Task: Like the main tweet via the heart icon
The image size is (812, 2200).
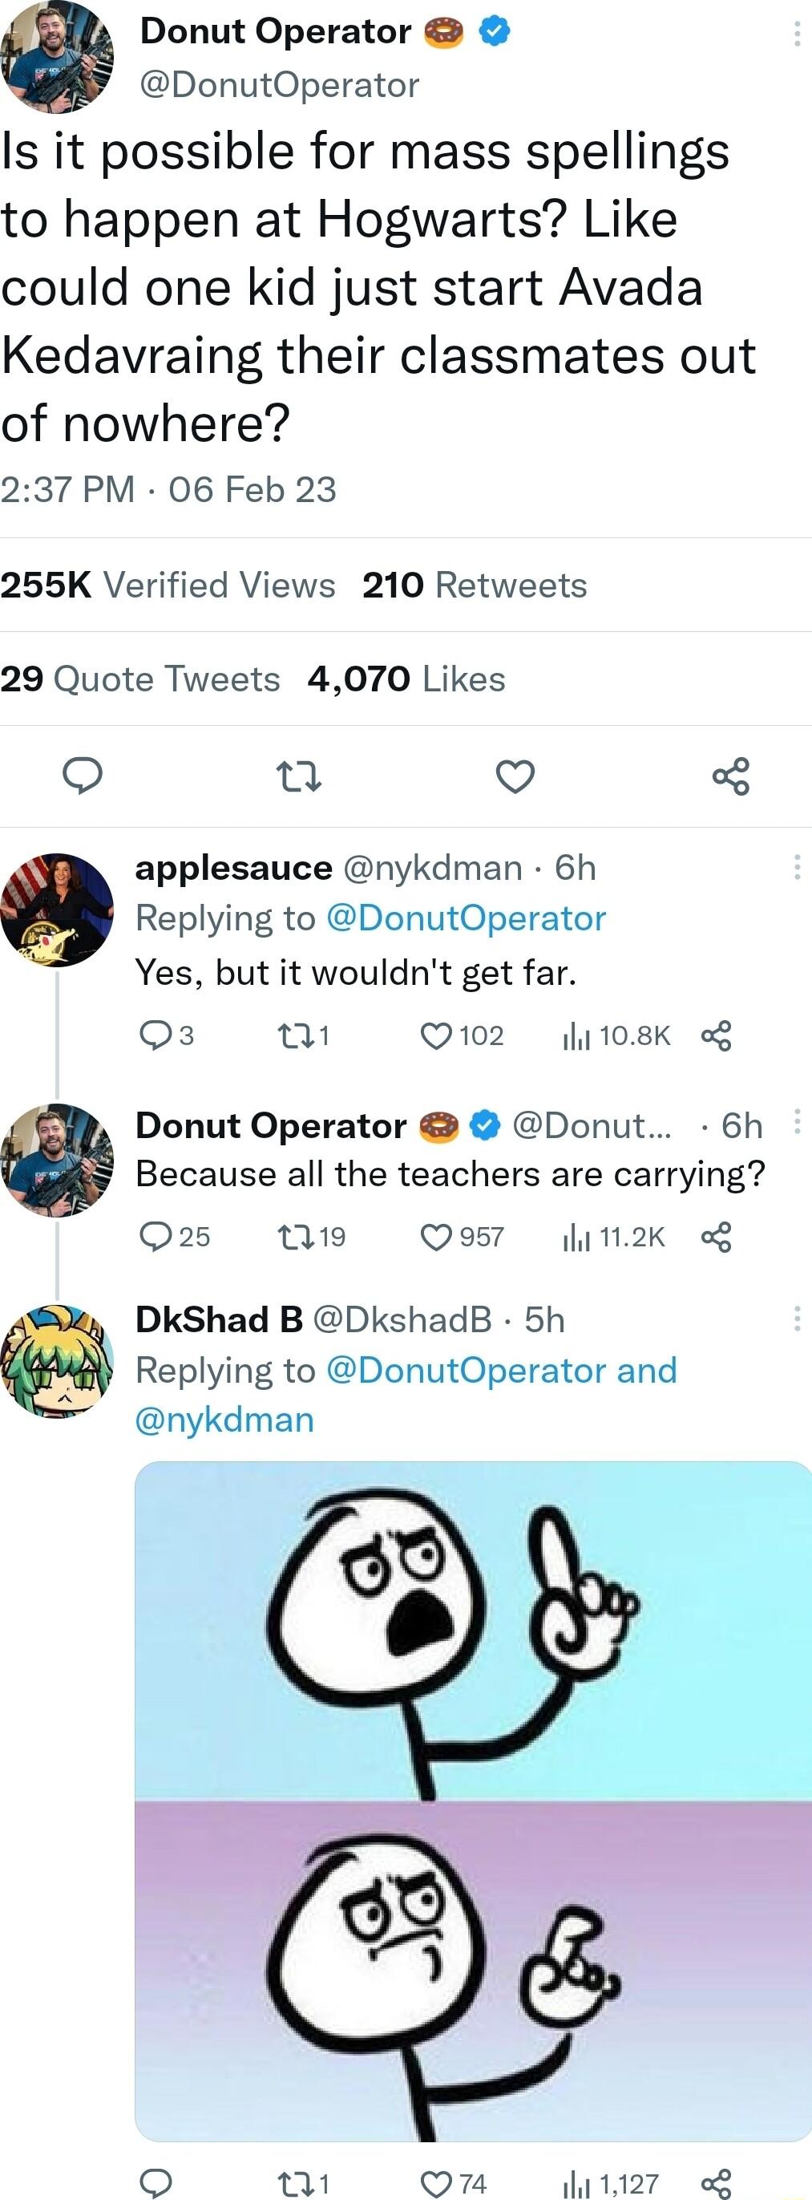Action: click(514, 777)
